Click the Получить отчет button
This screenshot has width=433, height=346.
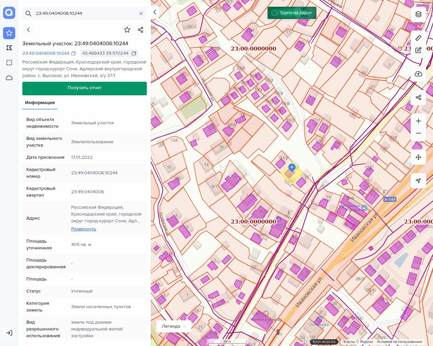point(85,88)
